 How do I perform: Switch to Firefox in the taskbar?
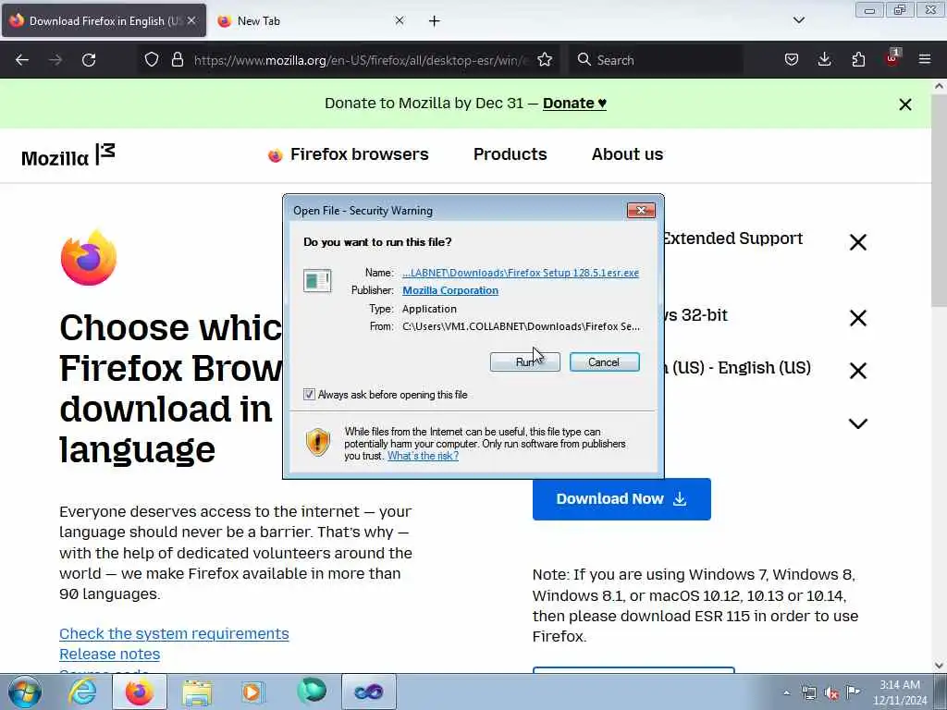[x=140, y=692]
